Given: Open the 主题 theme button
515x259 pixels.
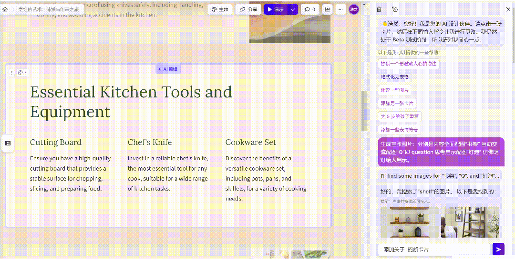Looking at the screenshot, I should pyautogui.click(x=220, y=9).
